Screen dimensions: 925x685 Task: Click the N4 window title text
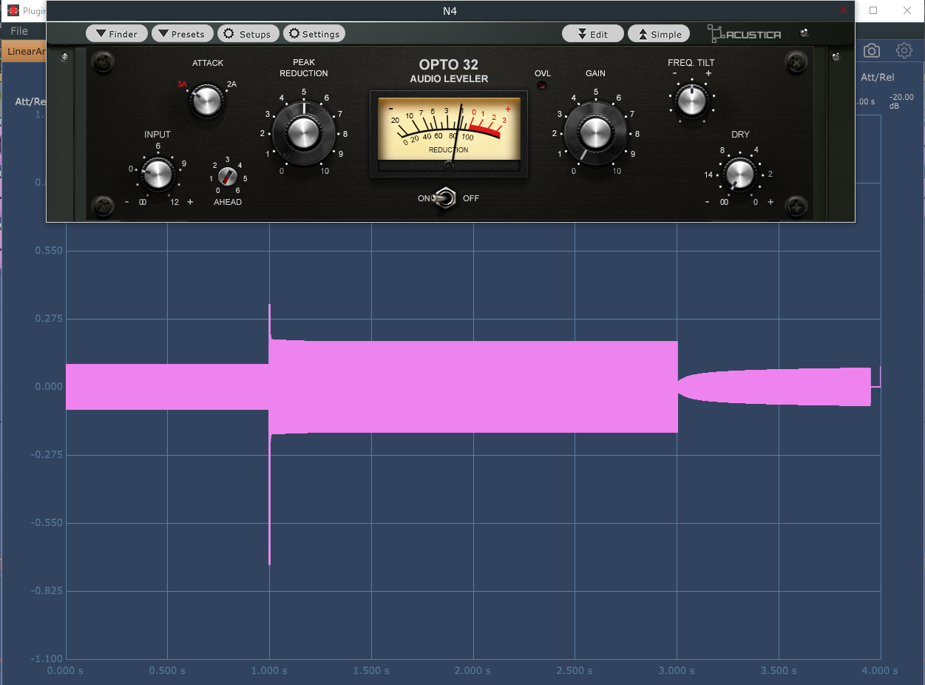450,10
